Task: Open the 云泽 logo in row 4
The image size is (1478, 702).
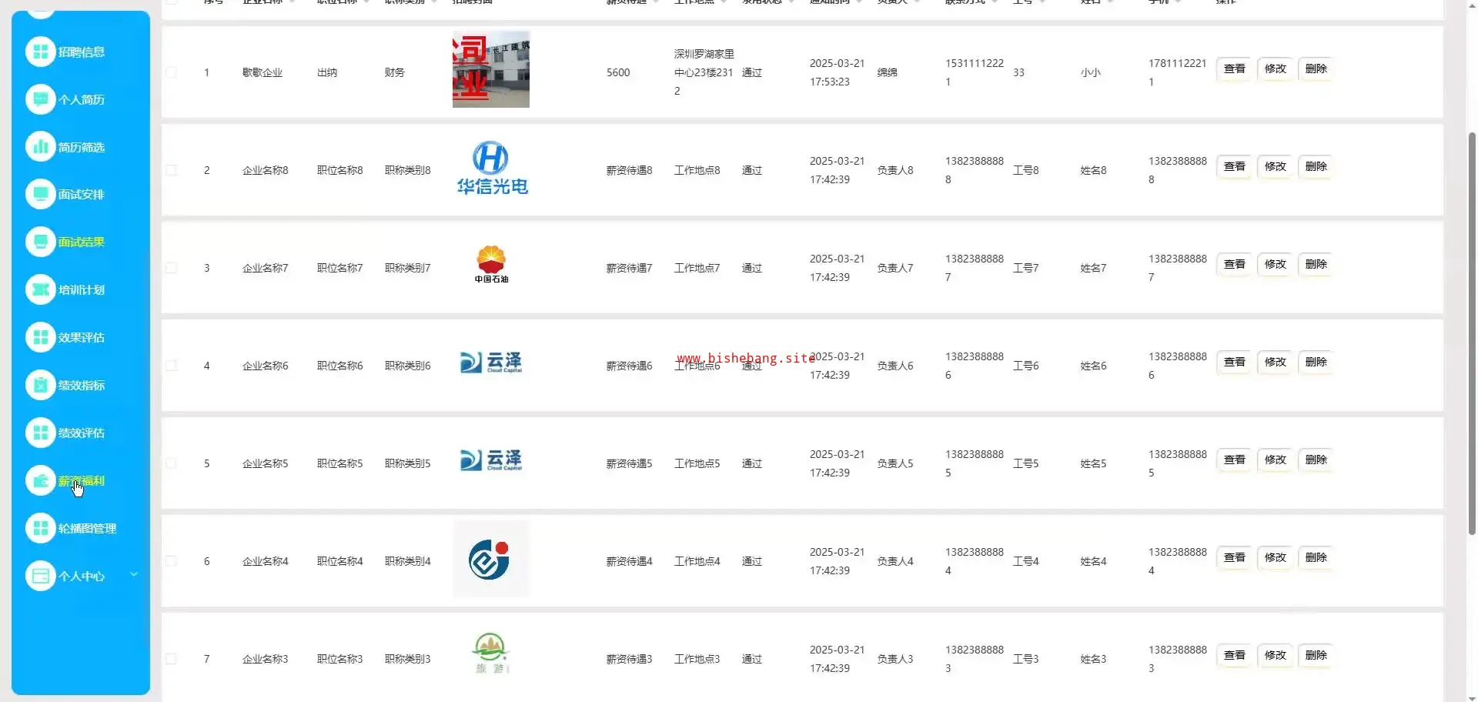Action: point(491,362)
